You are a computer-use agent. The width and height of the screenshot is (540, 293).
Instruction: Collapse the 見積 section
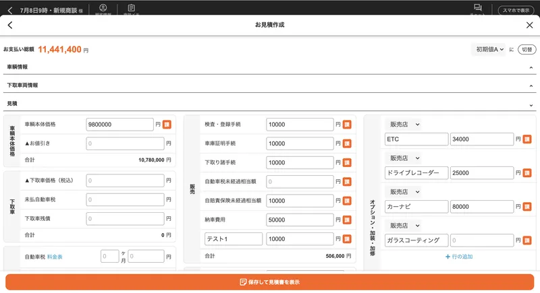coord(269,104)
